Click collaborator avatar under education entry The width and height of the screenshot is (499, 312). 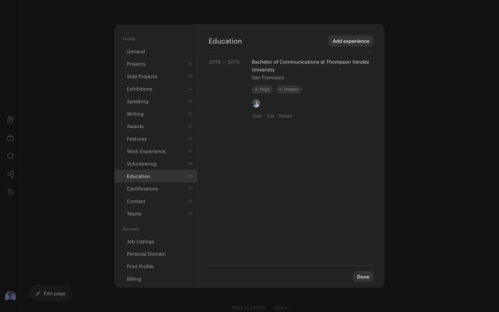pyautogui.click(x=256, y=103)
